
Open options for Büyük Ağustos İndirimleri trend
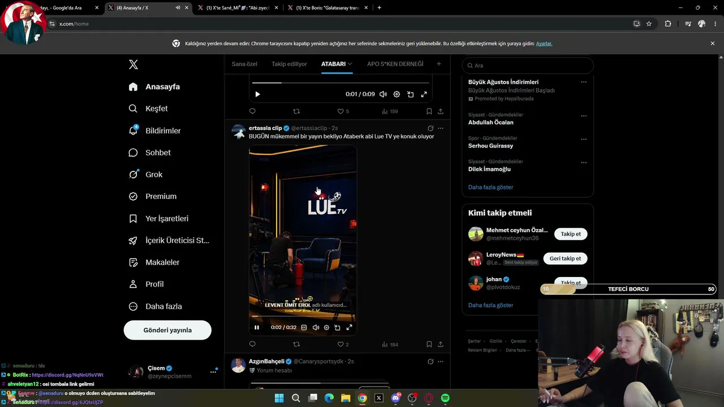(x=584, y=82)
